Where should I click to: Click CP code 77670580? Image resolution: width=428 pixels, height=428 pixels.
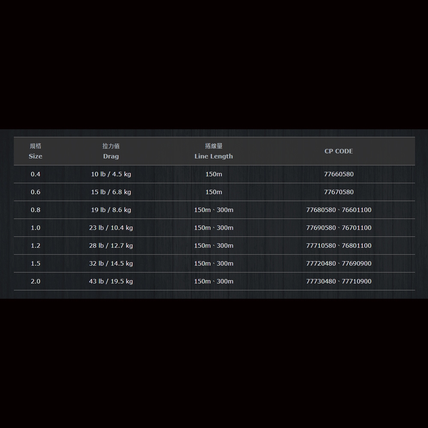339,192
